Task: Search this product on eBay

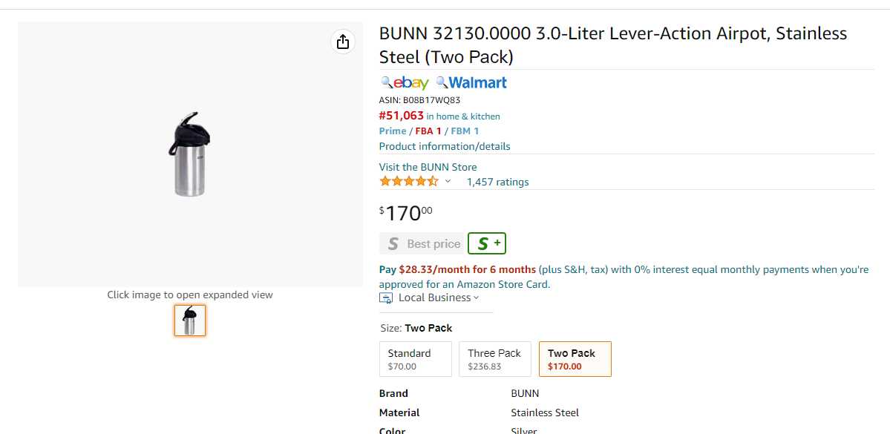Action: [405, 83]
